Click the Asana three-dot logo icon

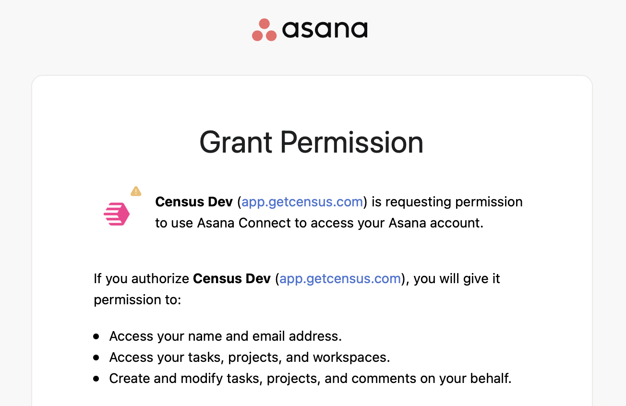(264, 30)
